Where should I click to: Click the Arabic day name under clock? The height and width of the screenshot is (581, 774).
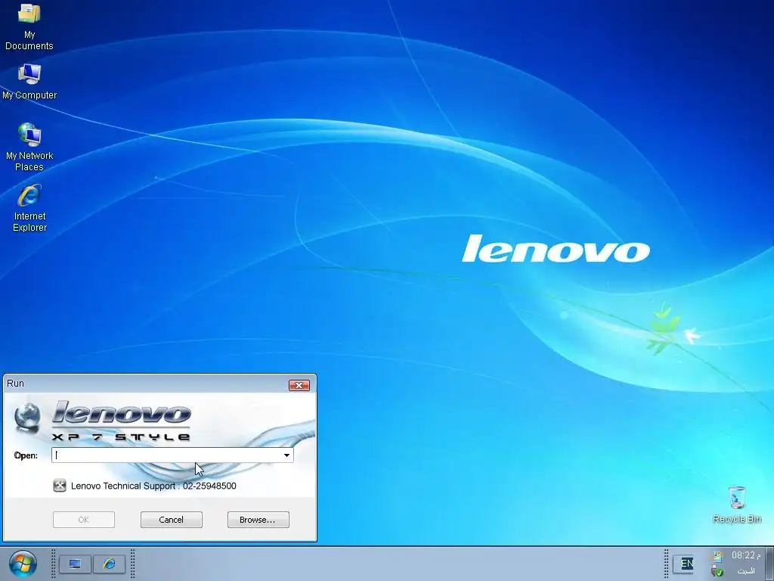pos(746,571)
